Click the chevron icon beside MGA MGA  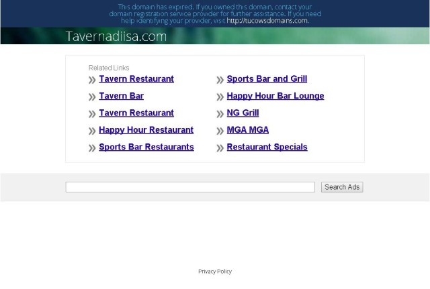220,131
